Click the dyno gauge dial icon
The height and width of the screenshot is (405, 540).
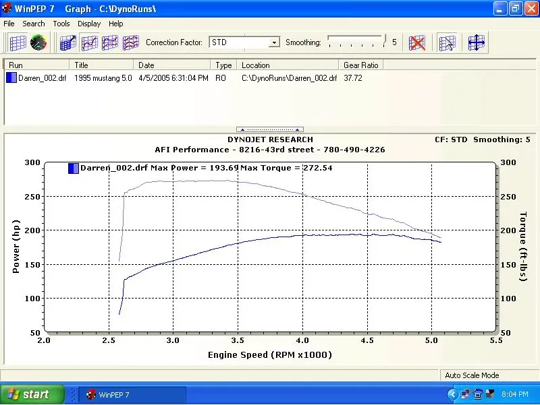(x=38, y=43)
